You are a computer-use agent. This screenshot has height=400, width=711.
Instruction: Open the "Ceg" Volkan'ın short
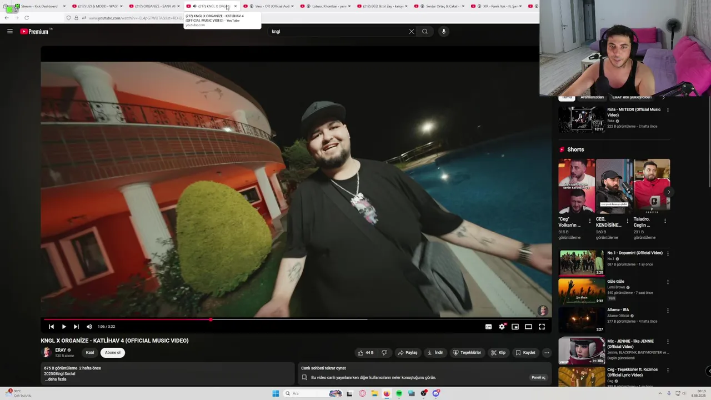(x=576, y=185)
